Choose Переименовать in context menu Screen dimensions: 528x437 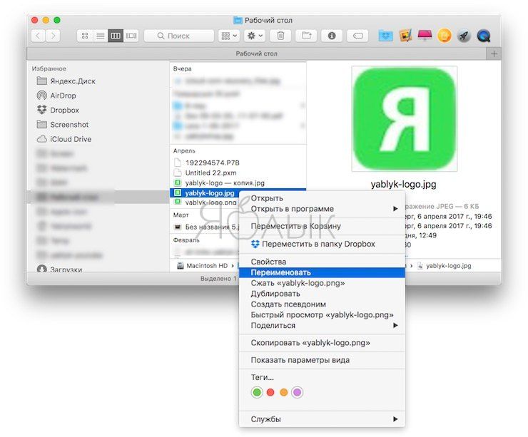(x=322, y=272)
